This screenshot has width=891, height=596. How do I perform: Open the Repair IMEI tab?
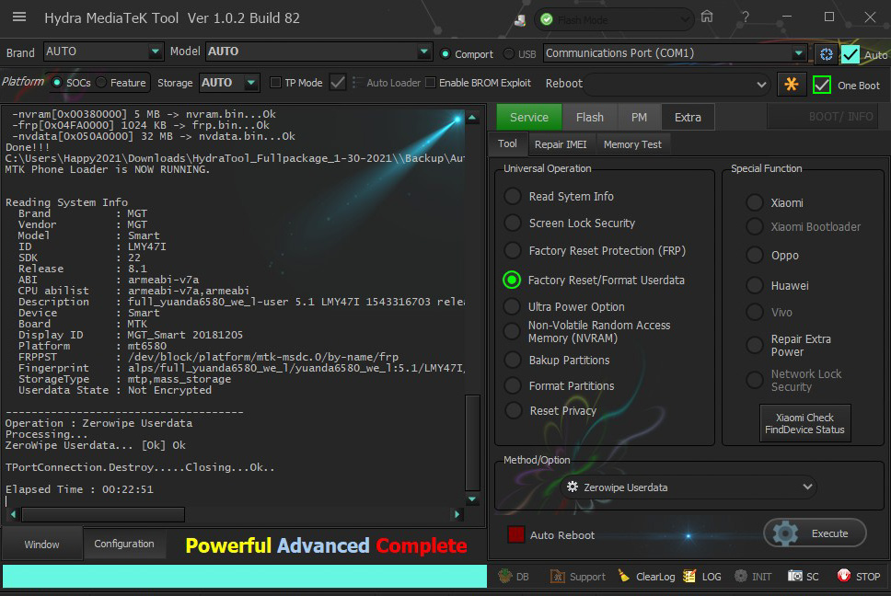pyautogui.click(x=561, y=144)
